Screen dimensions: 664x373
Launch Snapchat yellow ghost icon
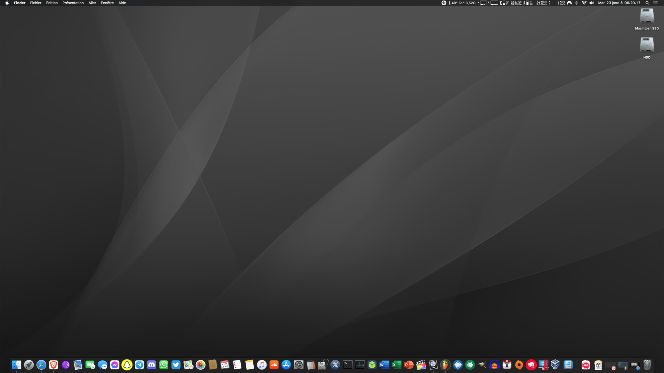coord(127,365)
